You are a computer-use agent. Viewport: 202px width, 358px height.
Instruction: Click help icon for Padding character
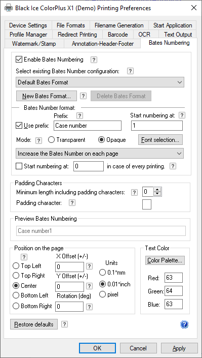72,203
